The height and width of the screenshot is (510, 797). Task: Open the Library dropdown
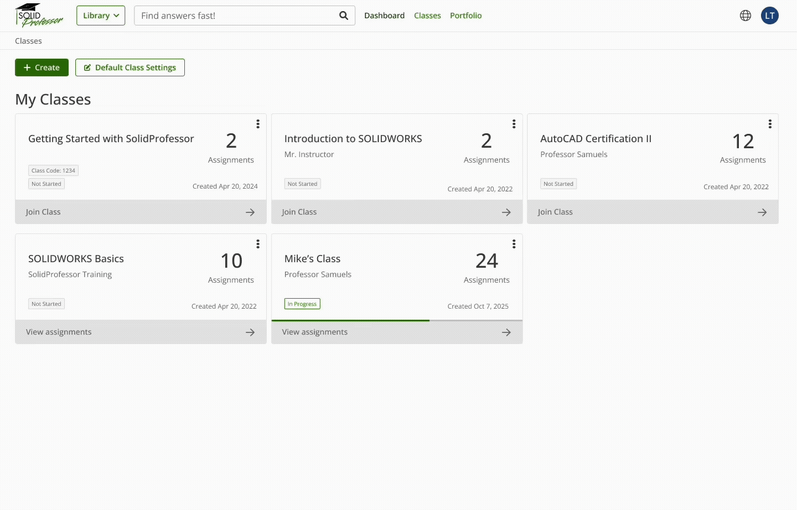click(101, 15)
